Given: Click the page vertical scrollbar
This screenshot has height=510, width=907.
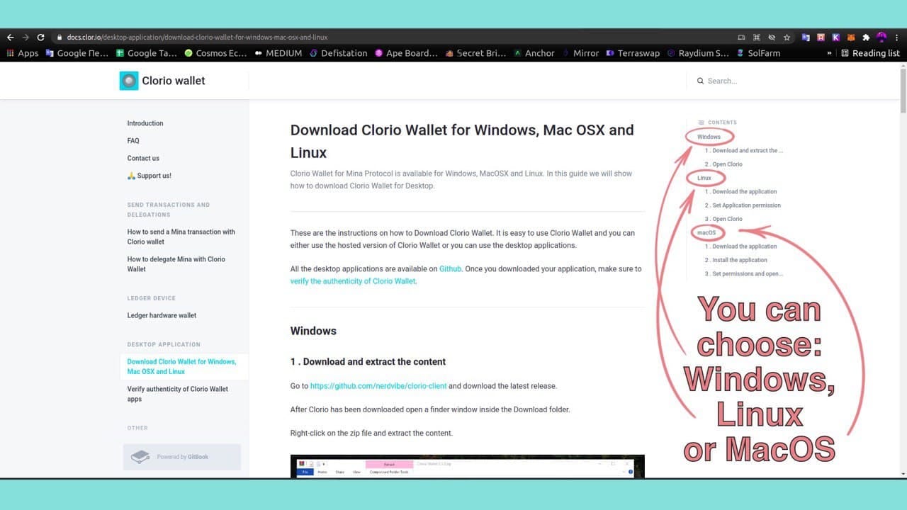Looking at the screenshot, I should [903, 90].
